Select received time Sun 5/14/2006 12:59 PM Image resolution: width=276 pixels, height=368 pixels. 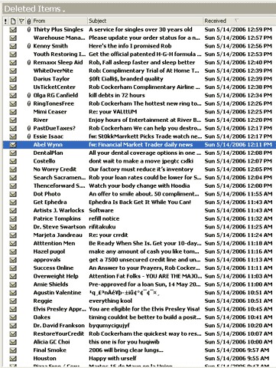point(238,30)
